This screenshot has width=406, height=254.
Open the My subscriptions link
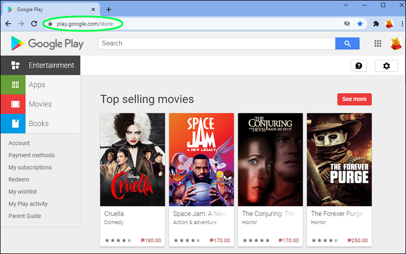(30, 168)
